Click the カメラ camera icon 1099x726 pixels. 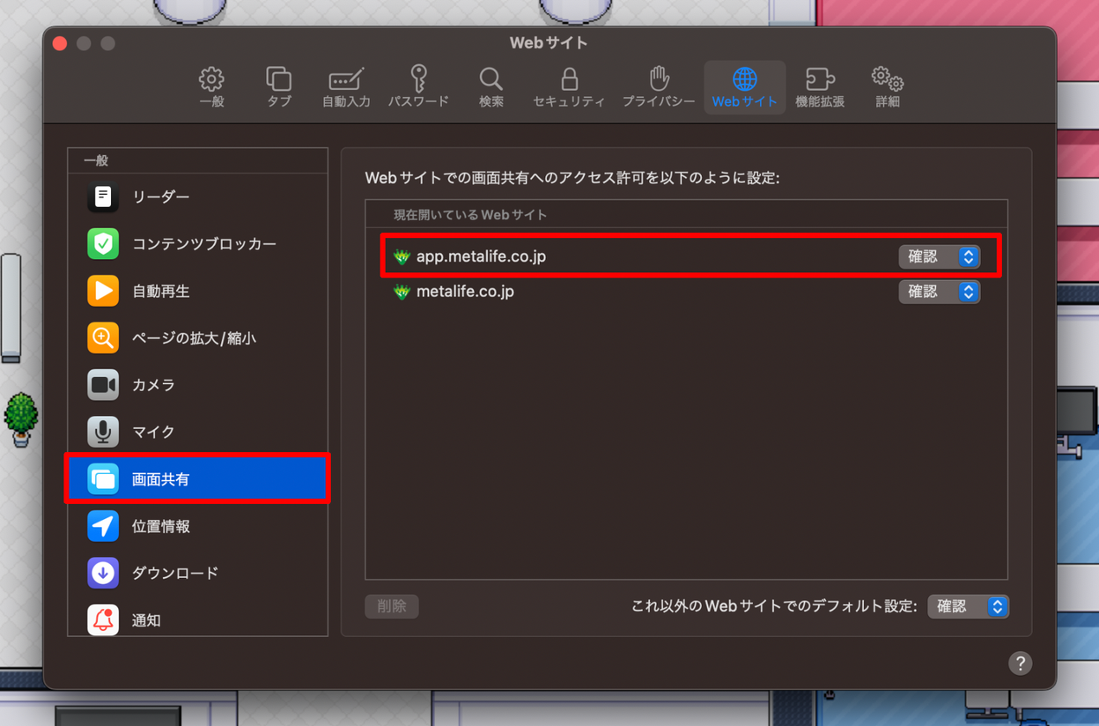(103, 385)
